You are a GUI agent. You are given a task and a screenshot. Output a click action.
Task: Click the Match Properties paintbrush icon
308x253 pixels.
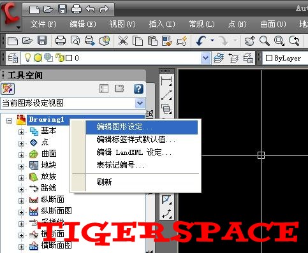[x=167, y=41]
